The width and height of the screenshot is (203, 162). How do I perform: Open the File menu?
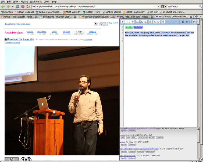coord(3,2)
